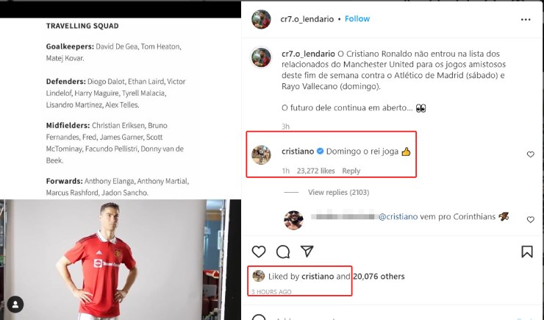Expand View replies (2103)
544x320 pixels.
(338, 192)
